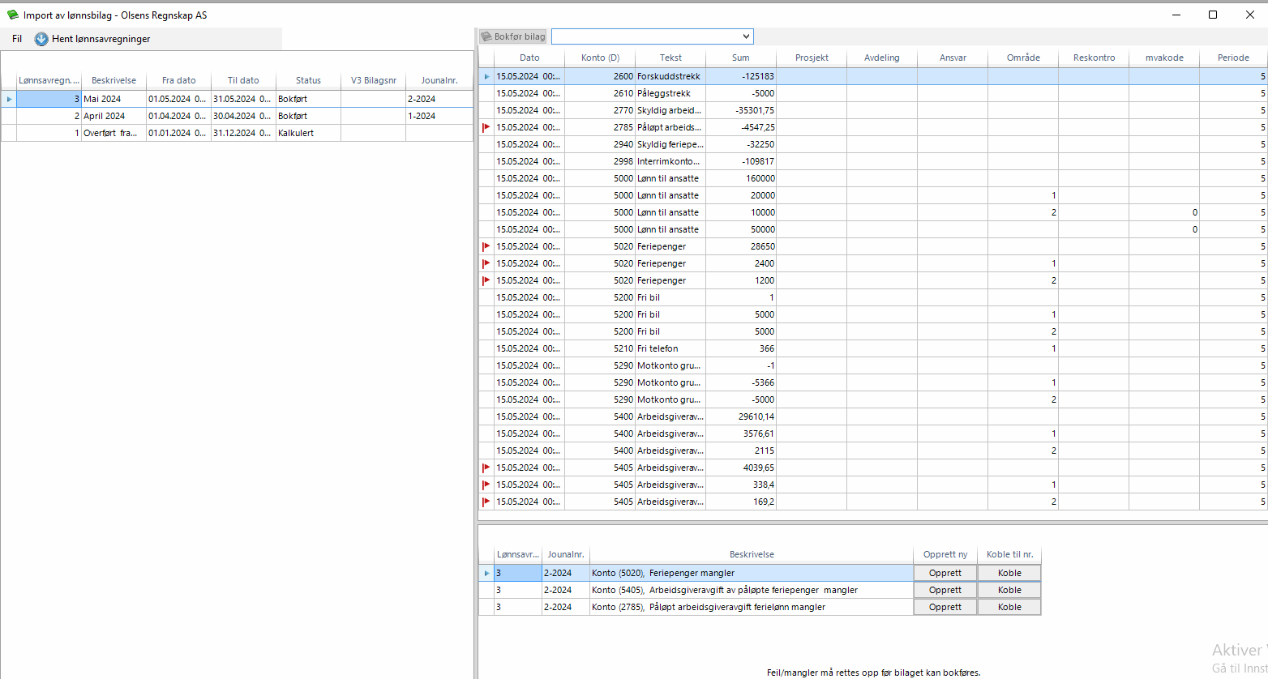Click red flag on Arbeidsgiverav... 4039,65 row

[486, 468]
